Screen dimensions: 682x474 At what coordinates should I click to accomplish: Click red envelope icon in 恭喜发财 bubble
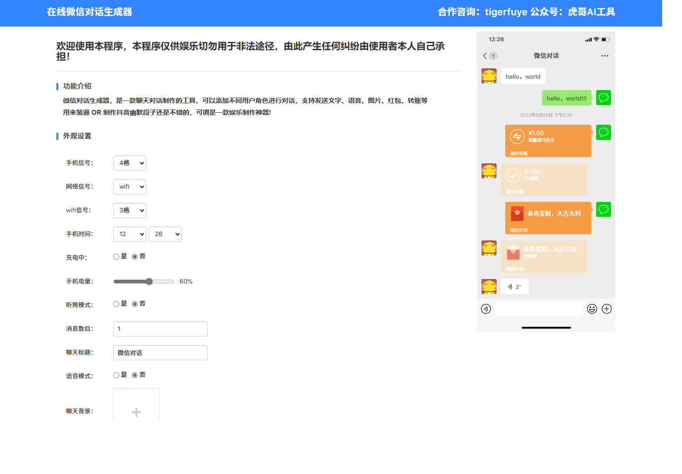(x=517, y=213)
